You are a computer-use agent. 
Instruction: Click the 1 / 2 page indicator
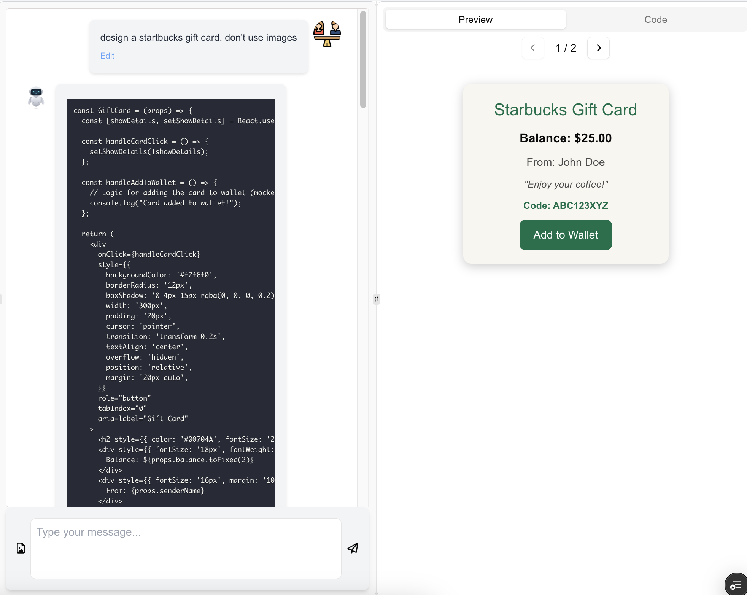click(565, 48)
